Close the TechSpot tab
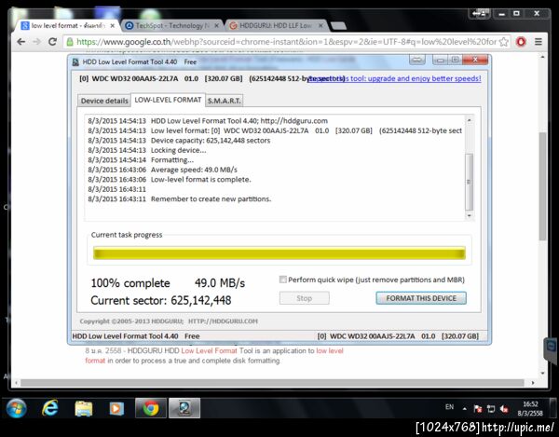Viewport: 559px width, 437px height. tap(216, 26)
